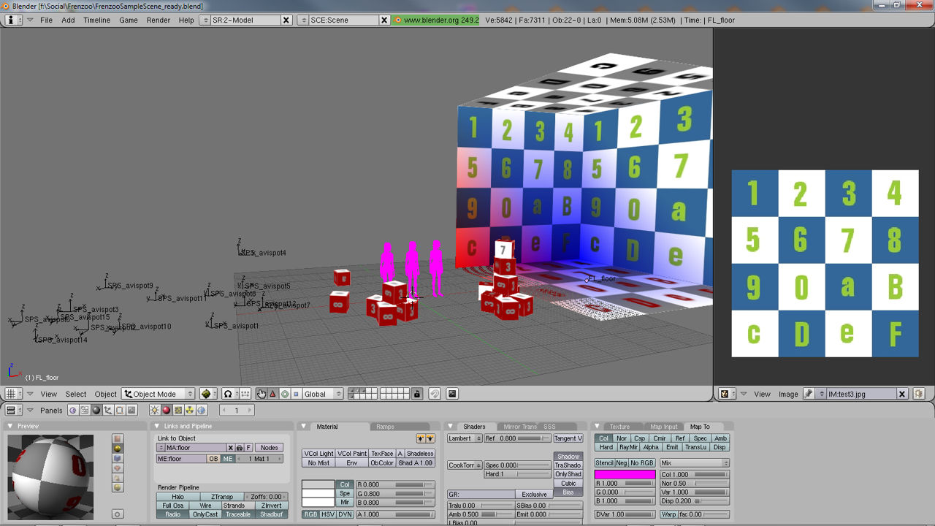Screen dimensions: 935x526
Task: Enable the ZTransp render option
Action: pos(221,497)
